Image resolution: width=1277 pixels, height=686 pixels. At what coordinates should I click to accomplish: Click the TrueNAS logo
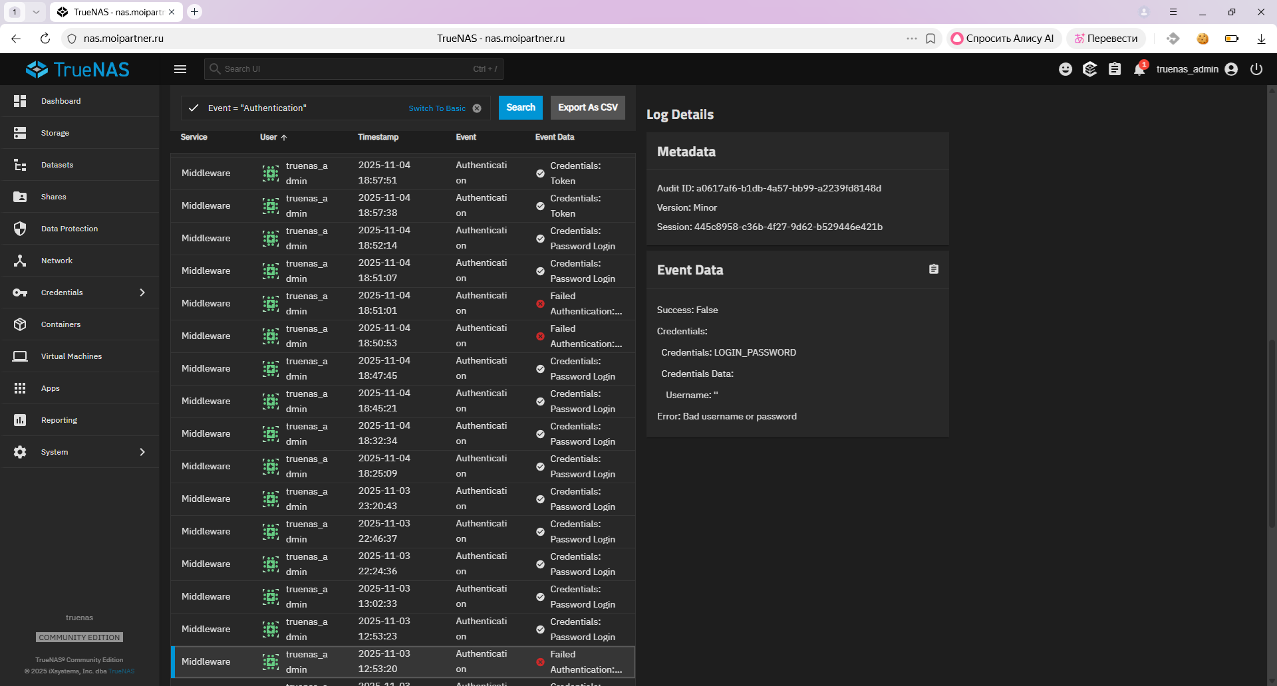click(x=78, y=69)
